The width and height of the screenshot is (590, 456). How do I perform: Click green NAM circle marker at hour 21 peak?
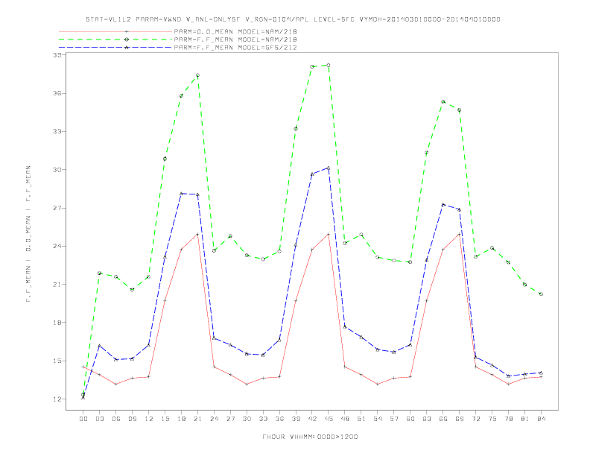197,75
